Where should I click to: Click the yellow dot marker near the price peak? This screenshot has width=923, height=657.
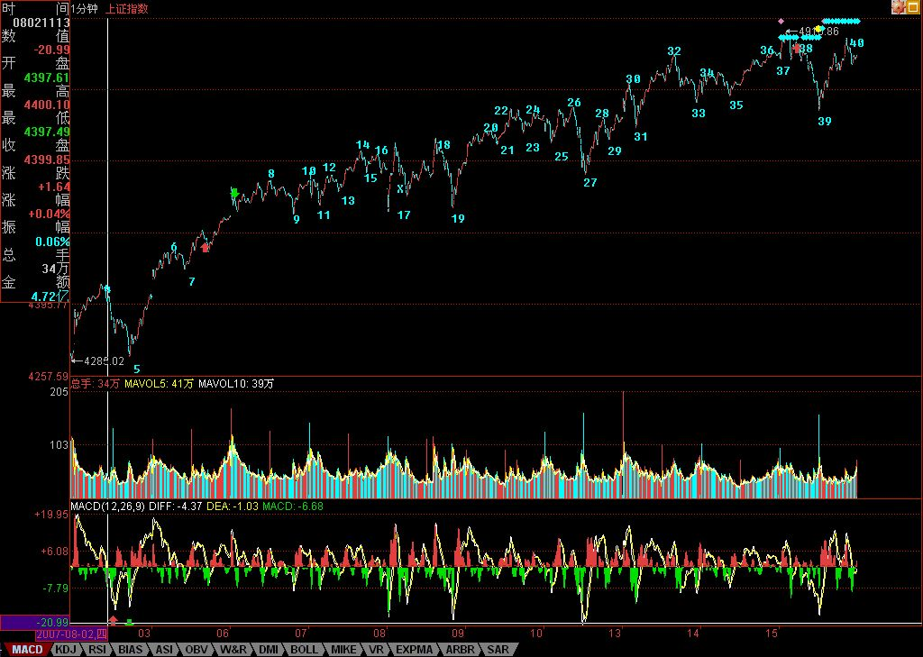coord(818,30)
